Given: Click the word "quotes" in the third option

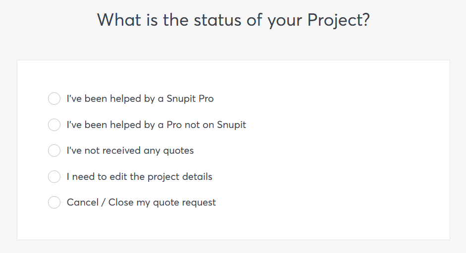Looking at the screenshot, I should click(x=178, y=151).
